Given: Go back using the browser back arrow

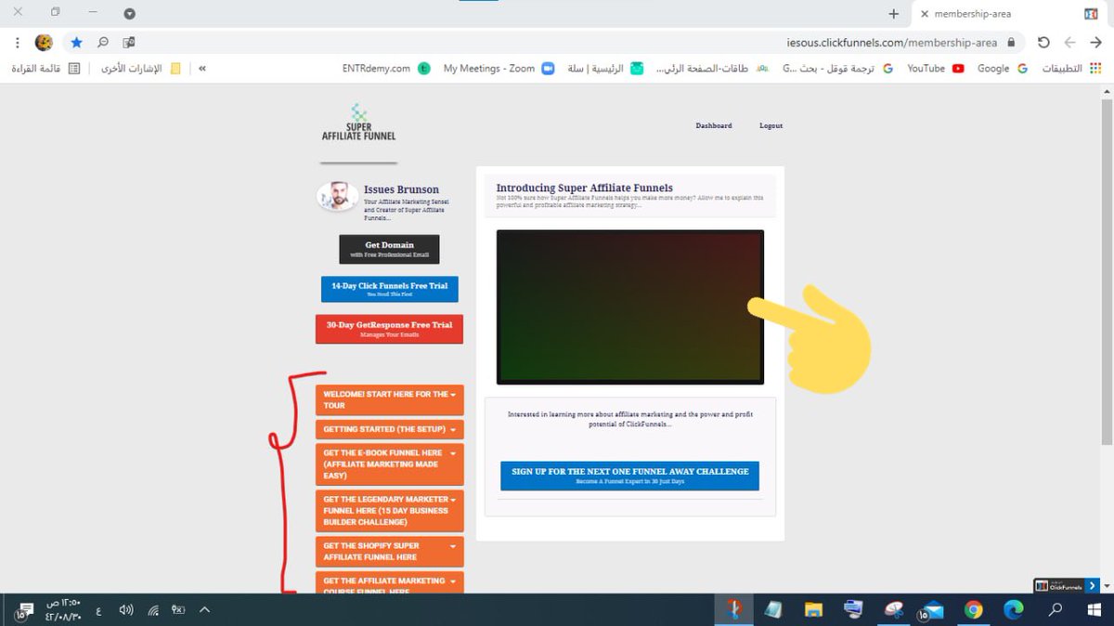Looking at the screenshot, I should pyautogui.click(x=1095, y=43).
